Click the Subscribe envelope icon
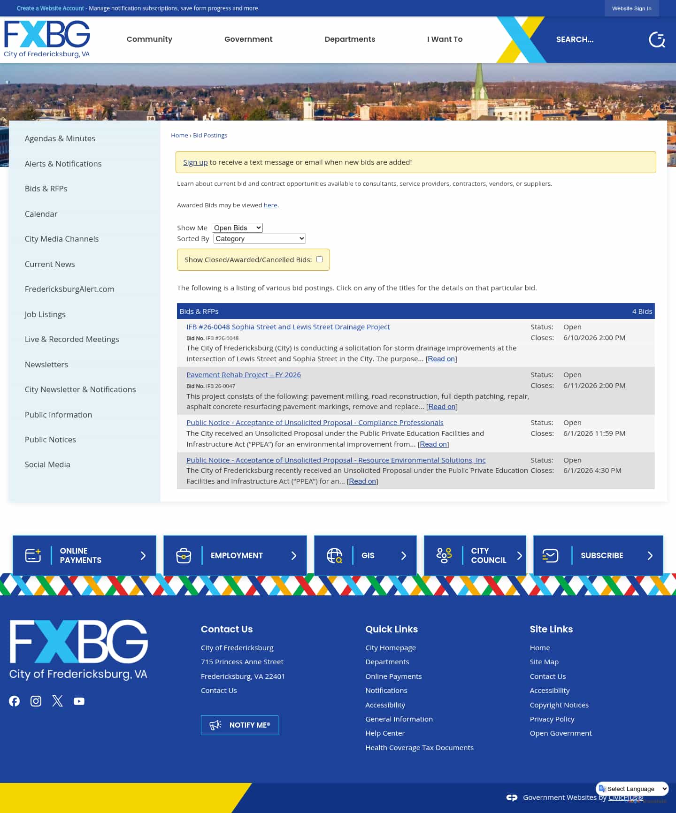Image resolution: width=676 pixels, height=813 pixels. [x=550, y=555]
